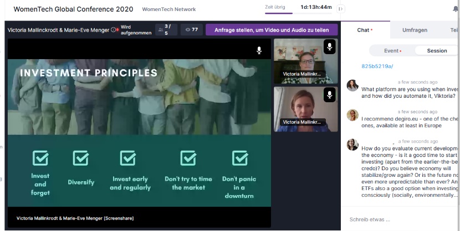The height and width of the screenshot is (231, 460).
Task: Click the viewer count eye badge
Action: [192, 30]
